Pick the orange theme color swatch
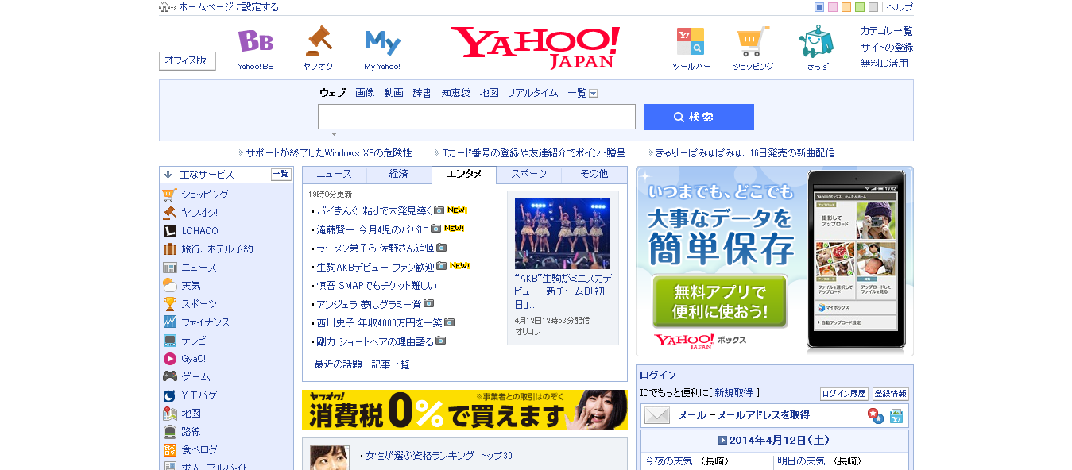The width and height of the screenshot is (1072, 470). click(x=846, y=7)
